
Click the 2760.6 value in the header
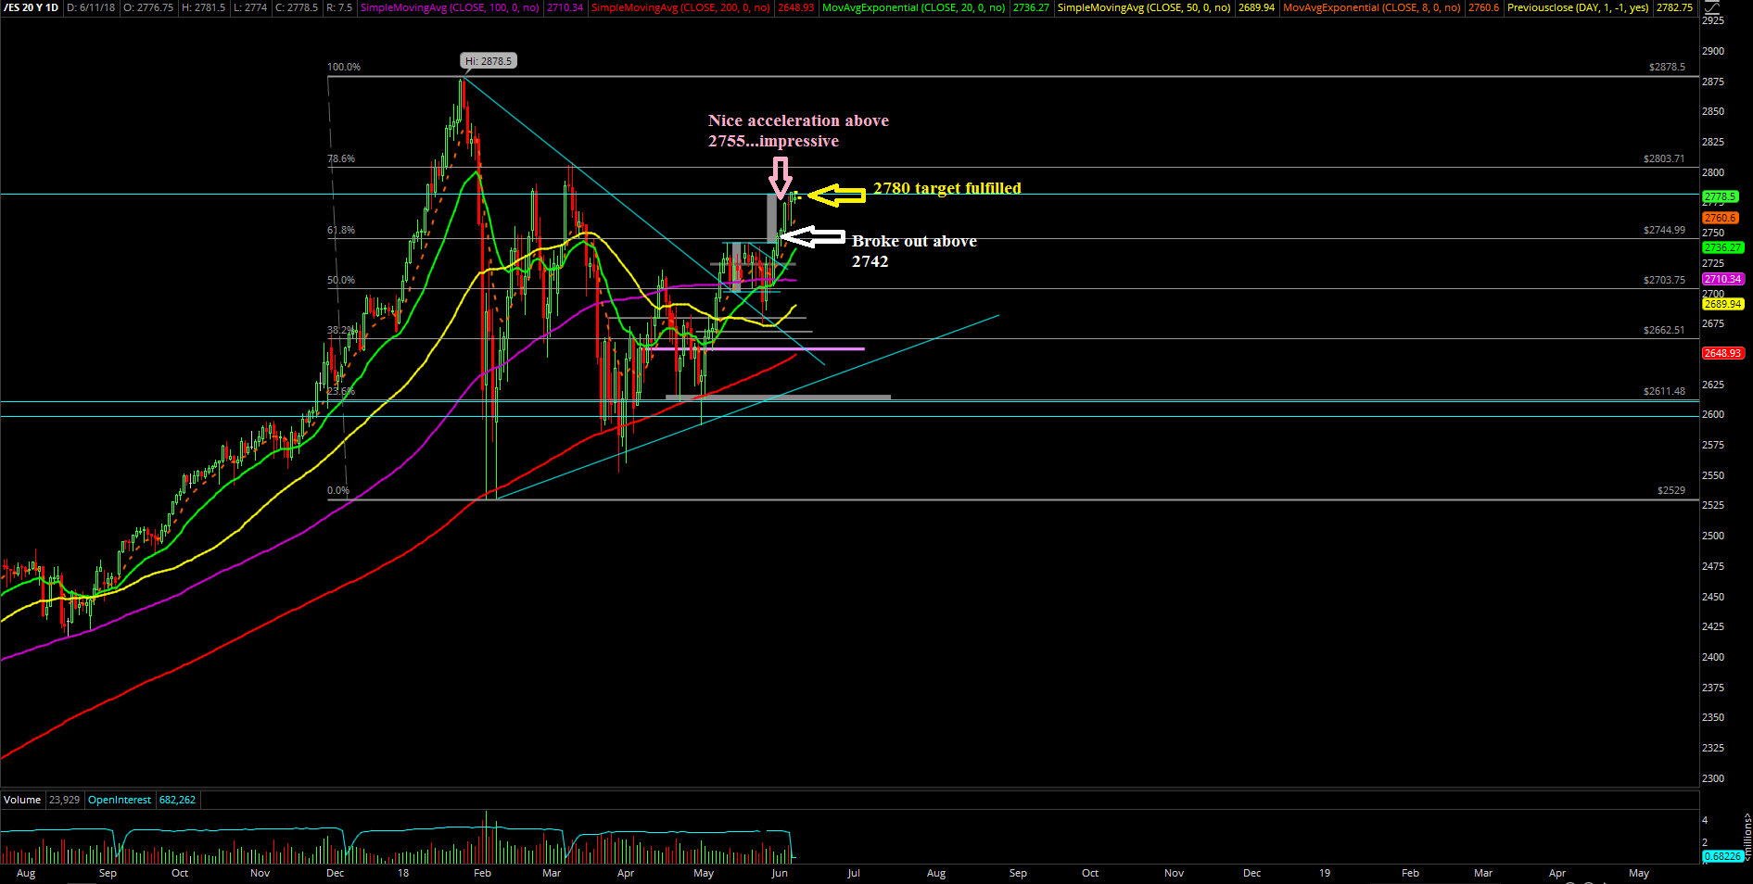1483,7
